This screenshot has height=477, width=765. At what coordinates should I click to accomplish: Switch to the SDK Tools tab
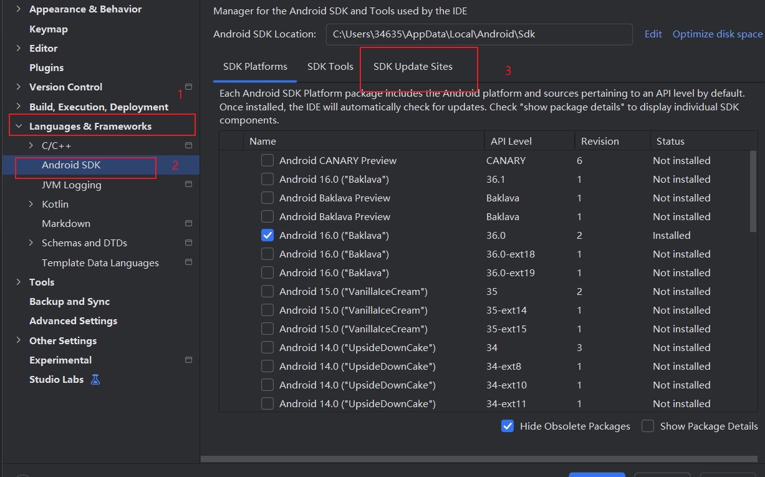click(x=330, y=66)
